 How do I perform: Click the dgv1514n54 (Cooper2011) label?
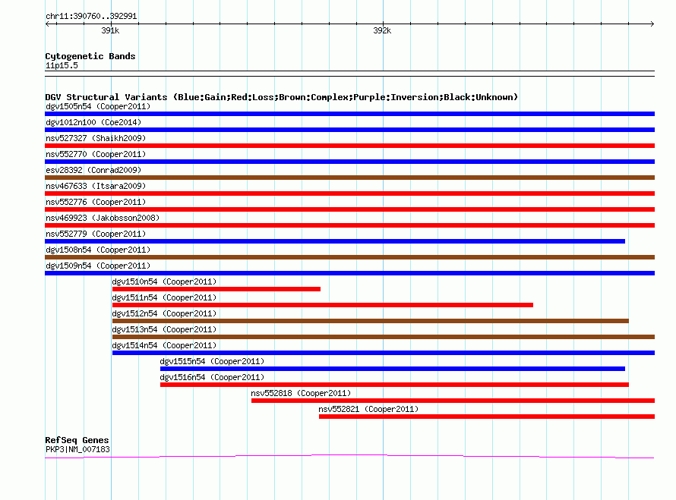click(x=164, y=345)
